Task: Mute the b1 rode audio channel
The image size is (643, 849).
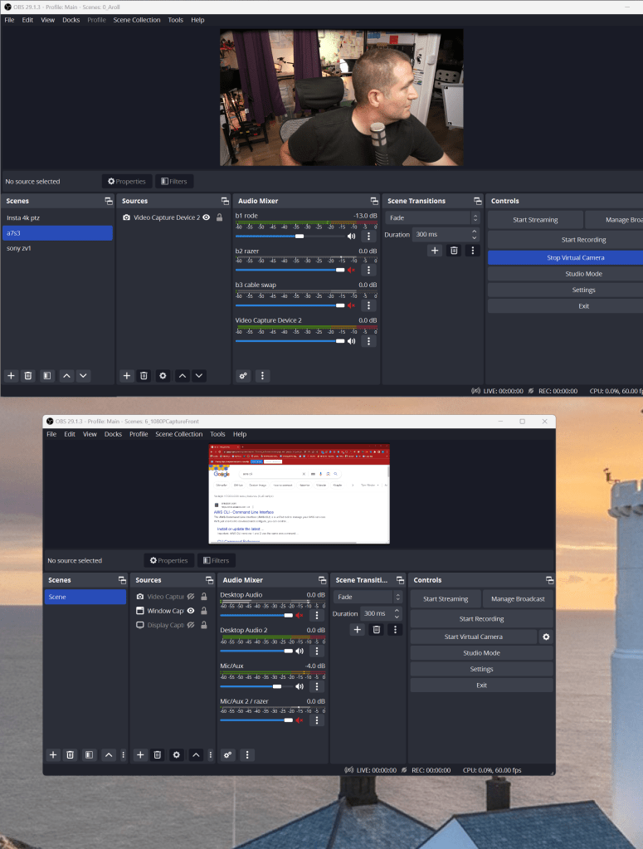Action: coord(351,236)
